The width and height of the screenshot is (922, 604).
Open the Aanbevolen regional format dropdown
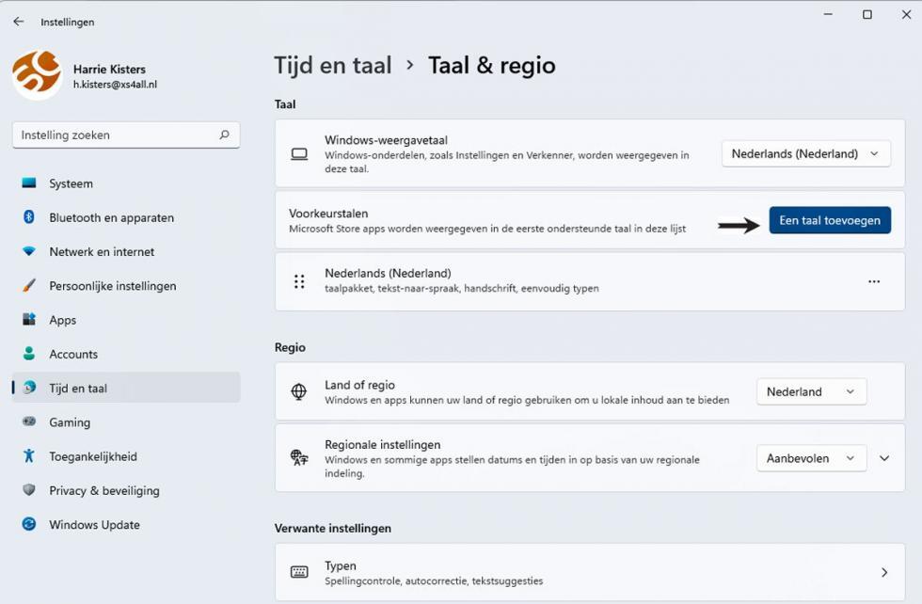coord(811,458)
